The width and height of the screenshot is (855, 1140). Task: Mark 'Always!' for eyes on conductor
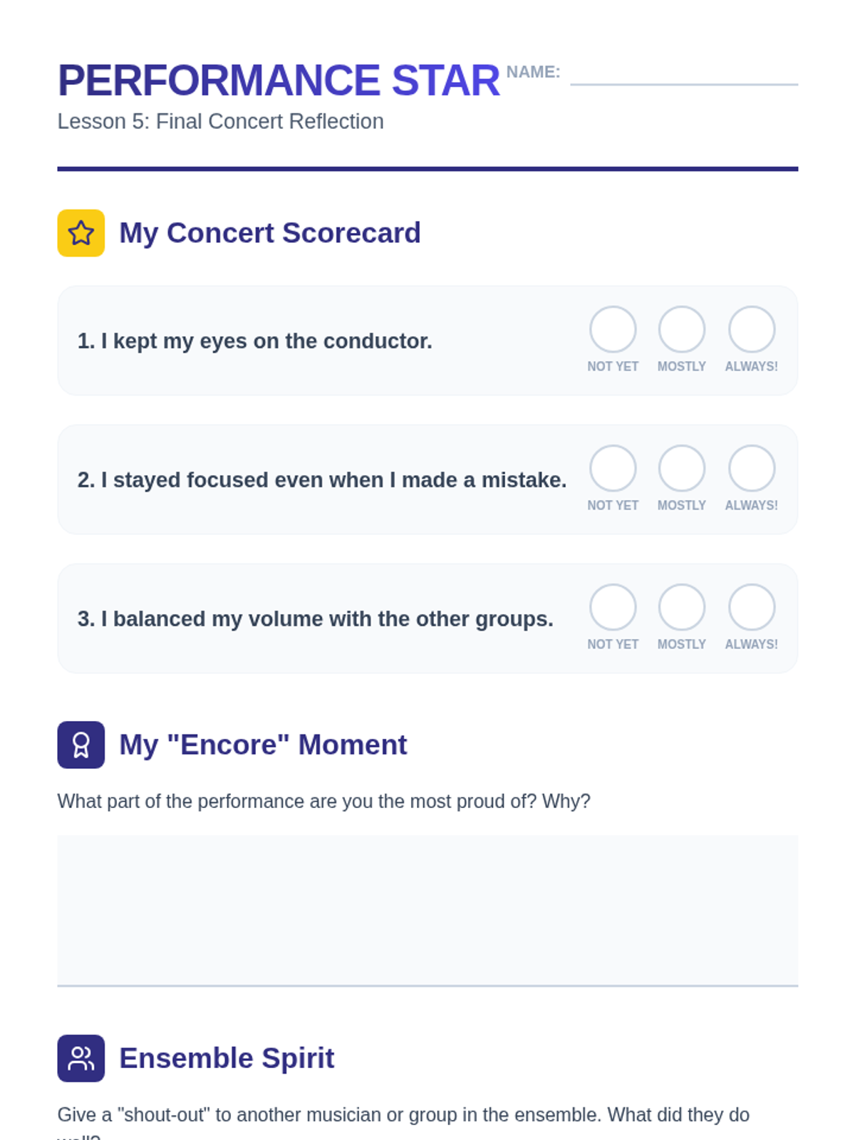[x=751, y=329]
